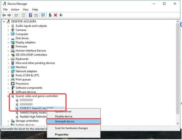Expand the Storage controllers node

coord(8,121)
